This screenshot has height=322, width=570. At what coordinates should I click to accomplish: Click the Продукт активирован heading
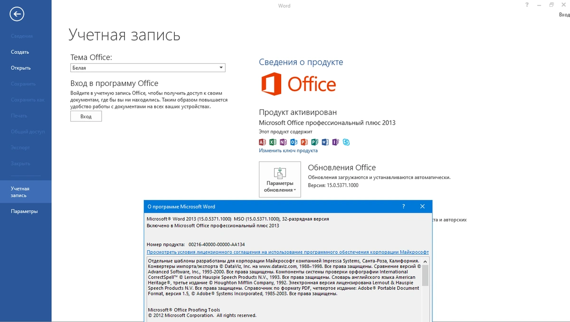click(x=298, y=112)
